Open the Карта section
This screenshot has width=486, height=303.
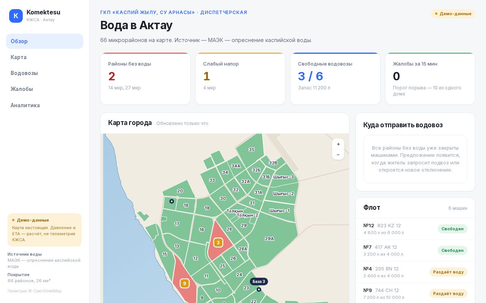click(x=44, y=57)
